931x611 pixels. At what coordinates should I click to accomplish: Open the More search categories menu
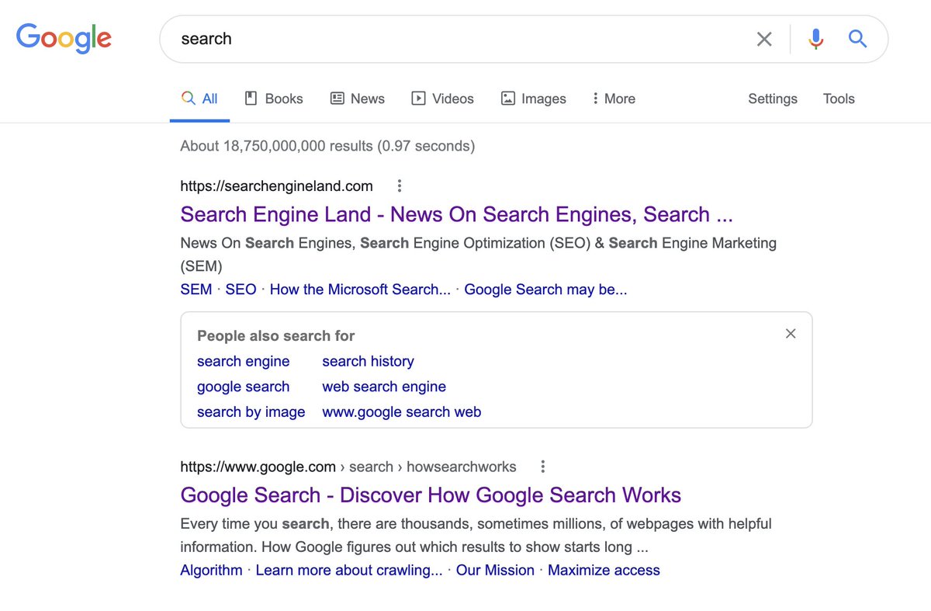pos(614,99)
